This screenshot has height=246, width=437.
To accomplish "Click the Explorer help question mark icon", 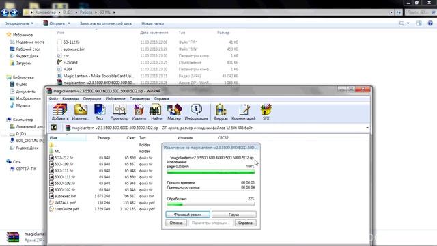I will [430, 23].
